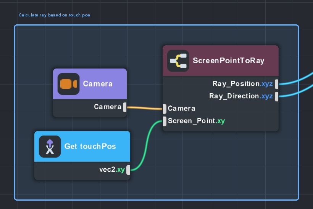Click the Screen_Point input port
The image size is (313, 209).
pyautogui.click(x=165, y=121)
